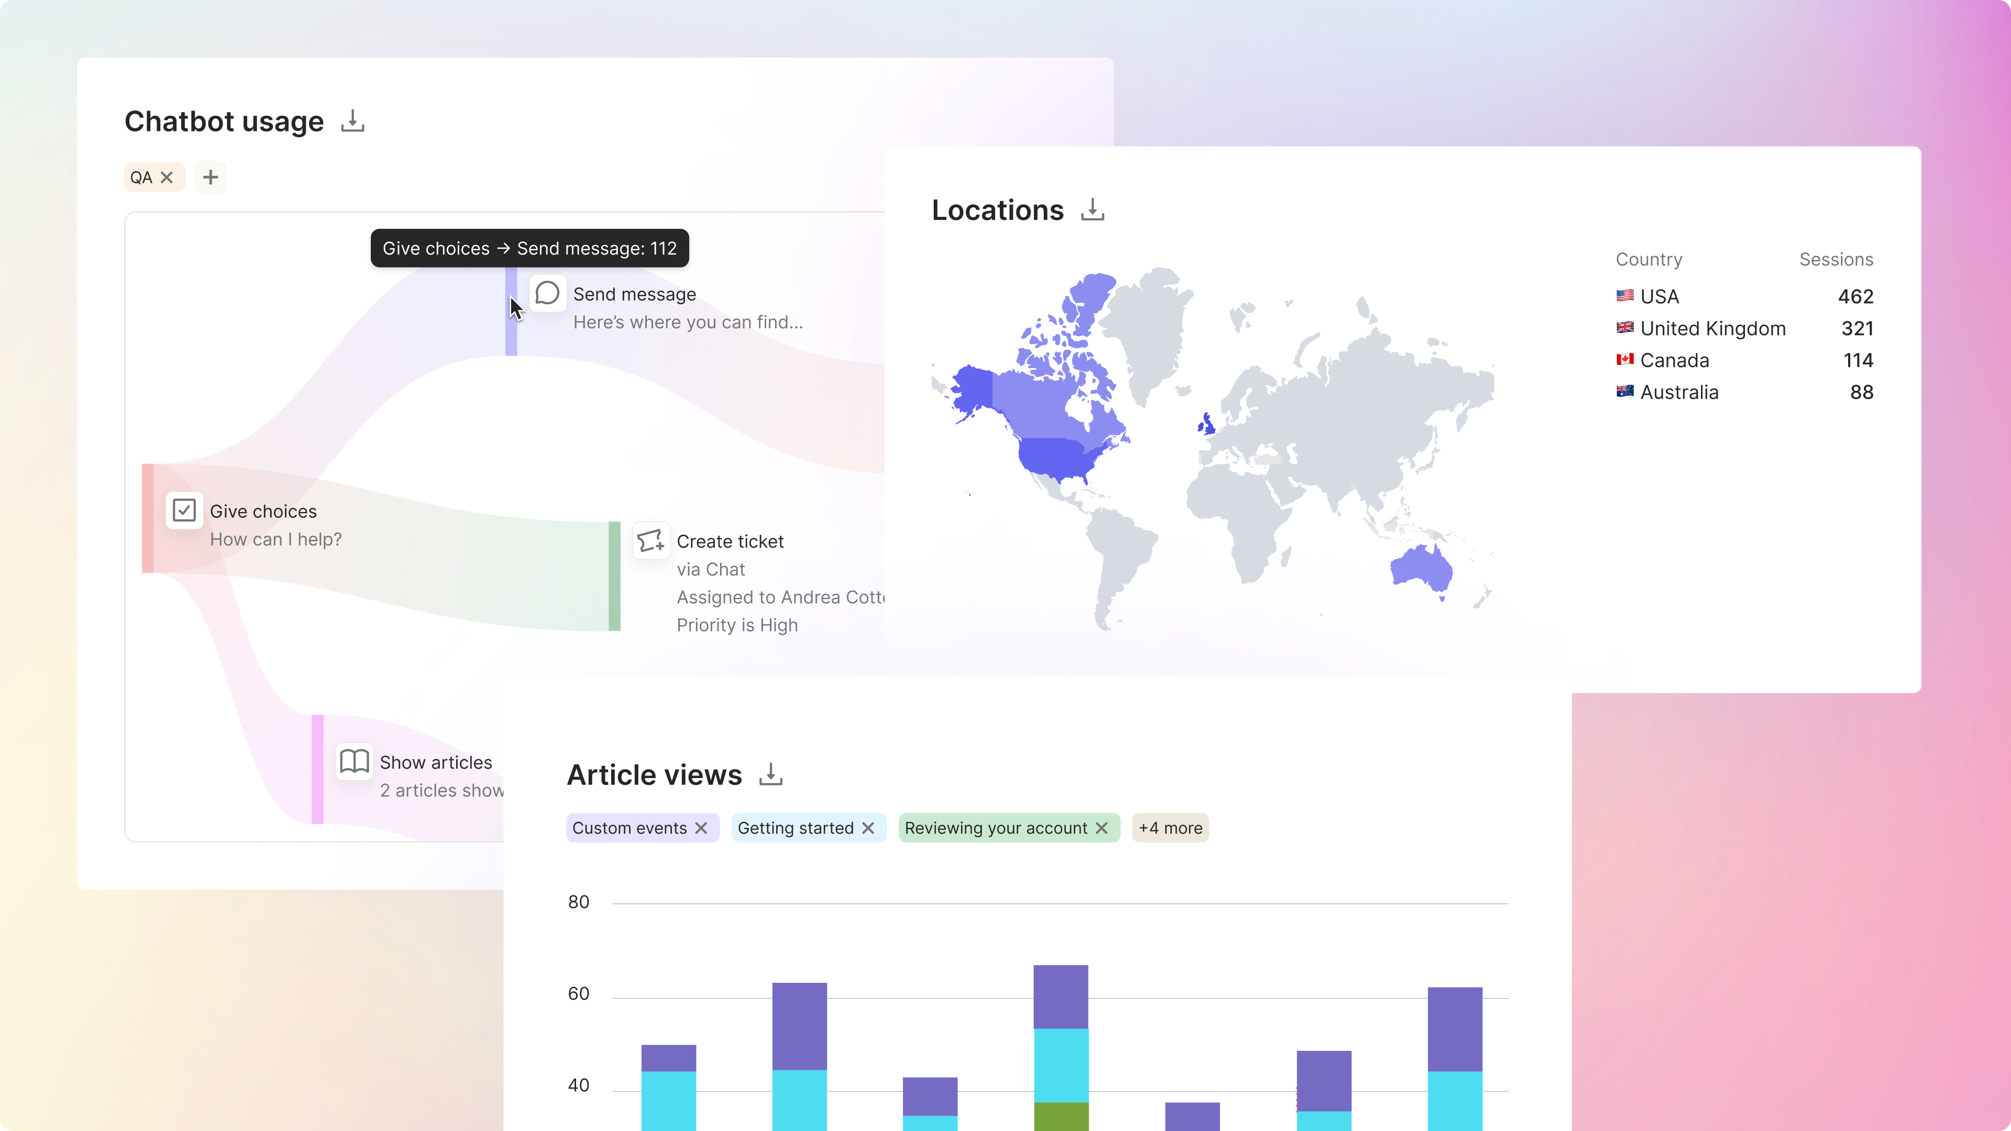Click the United Kingdom flag icon
Image resolution: width=2011 pixels, height=1131 pixels.
tap(1625, 327)
